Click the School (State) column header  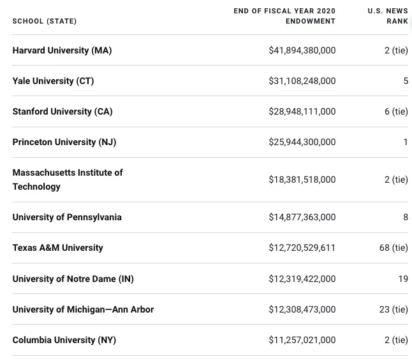point(45,21)
